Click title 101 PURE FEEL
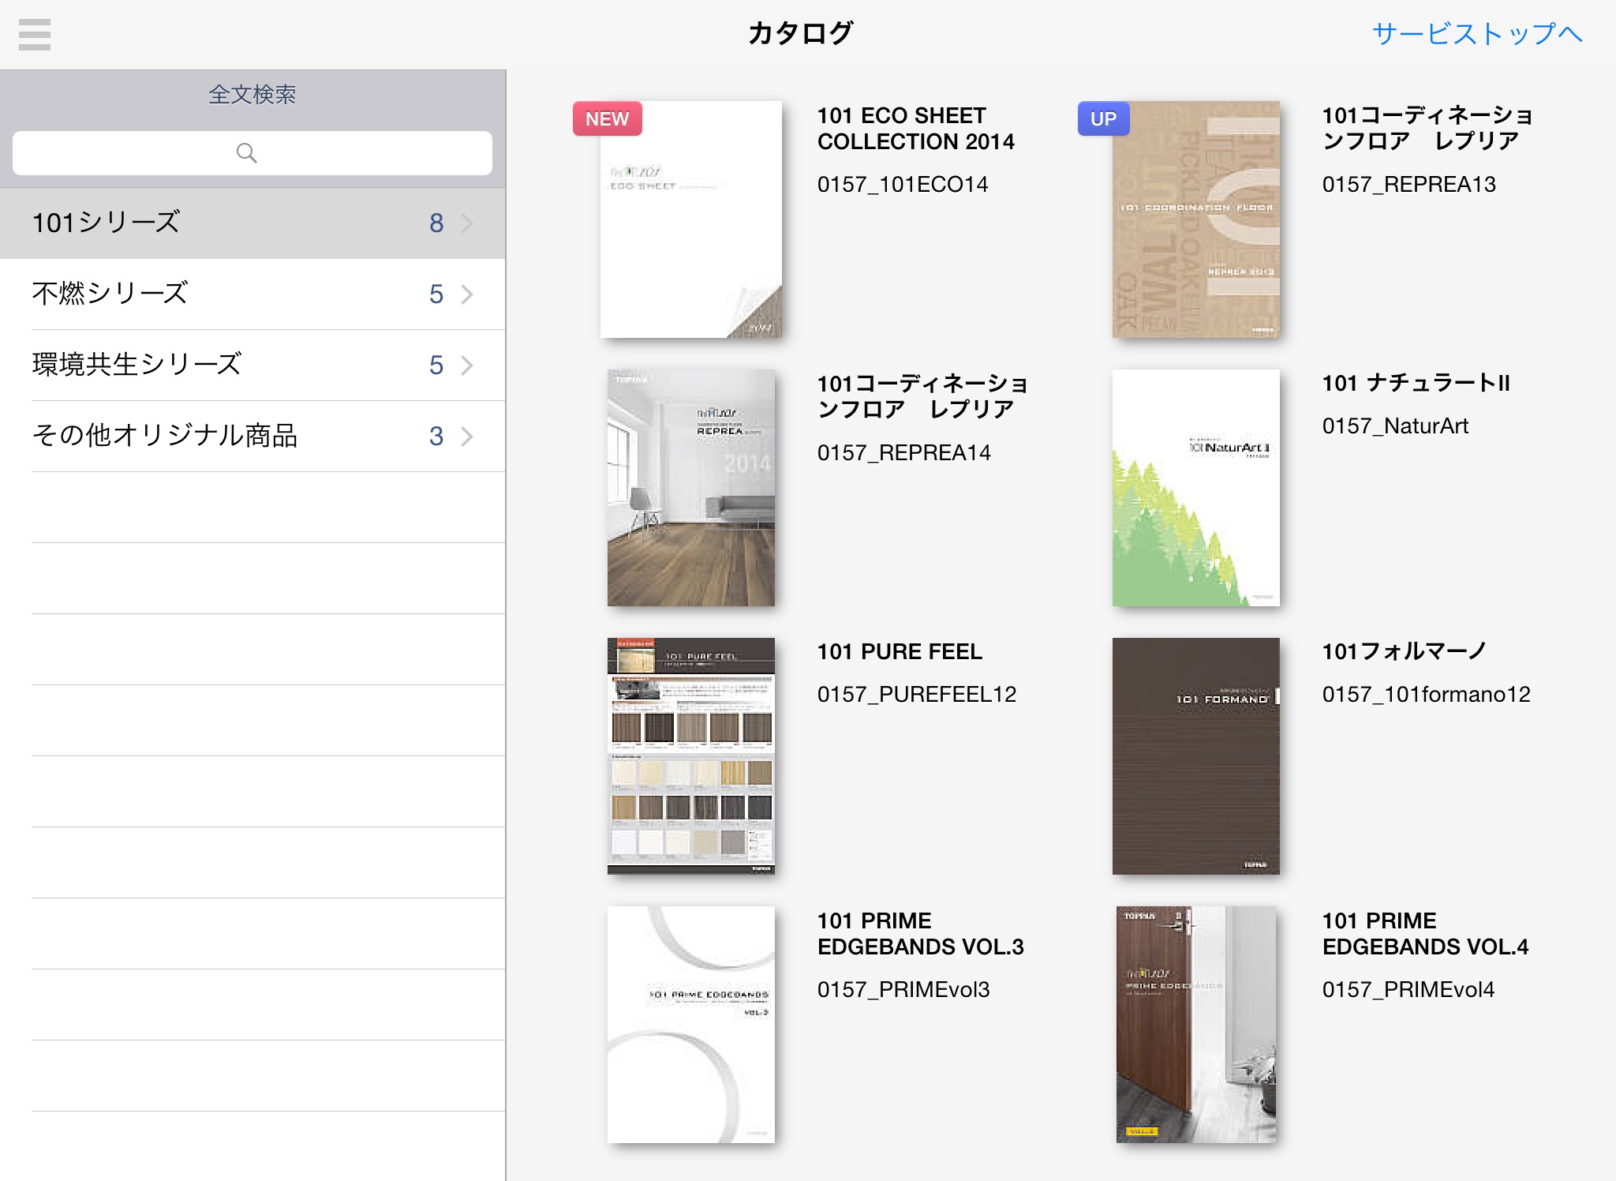Viewport: 1616px width, 1181px height. [900, 652]
